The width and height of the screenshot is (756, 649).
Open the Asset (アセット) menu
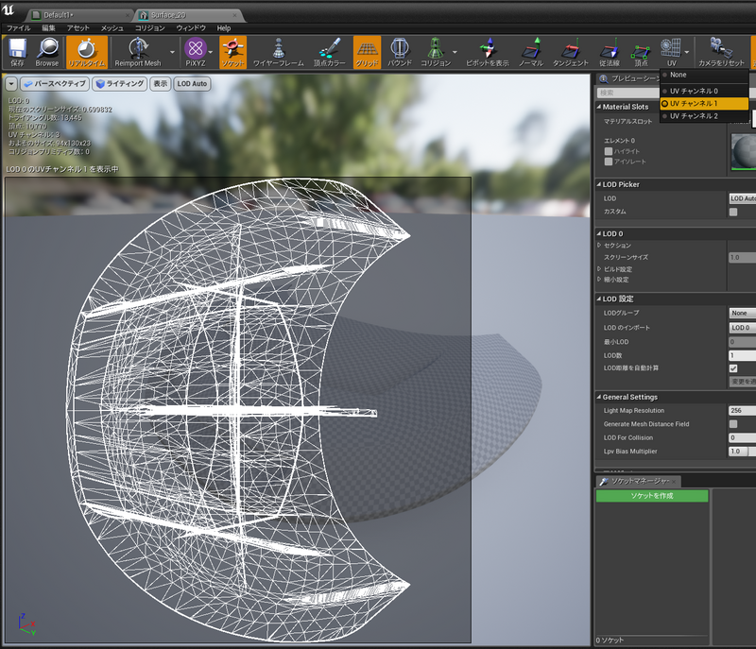(x=78, y=28)
